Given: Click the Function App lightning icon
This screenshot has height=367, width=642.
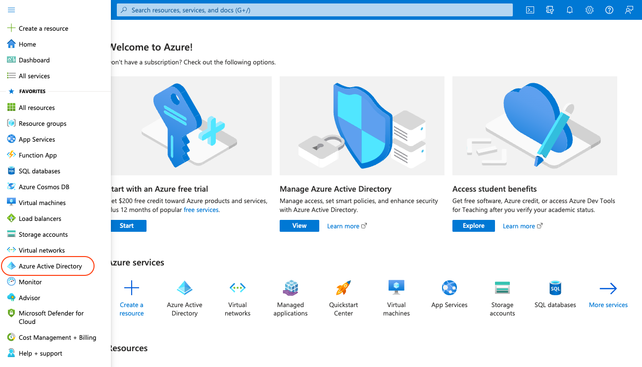Looking at the screenshot, I should click(11, 155).
